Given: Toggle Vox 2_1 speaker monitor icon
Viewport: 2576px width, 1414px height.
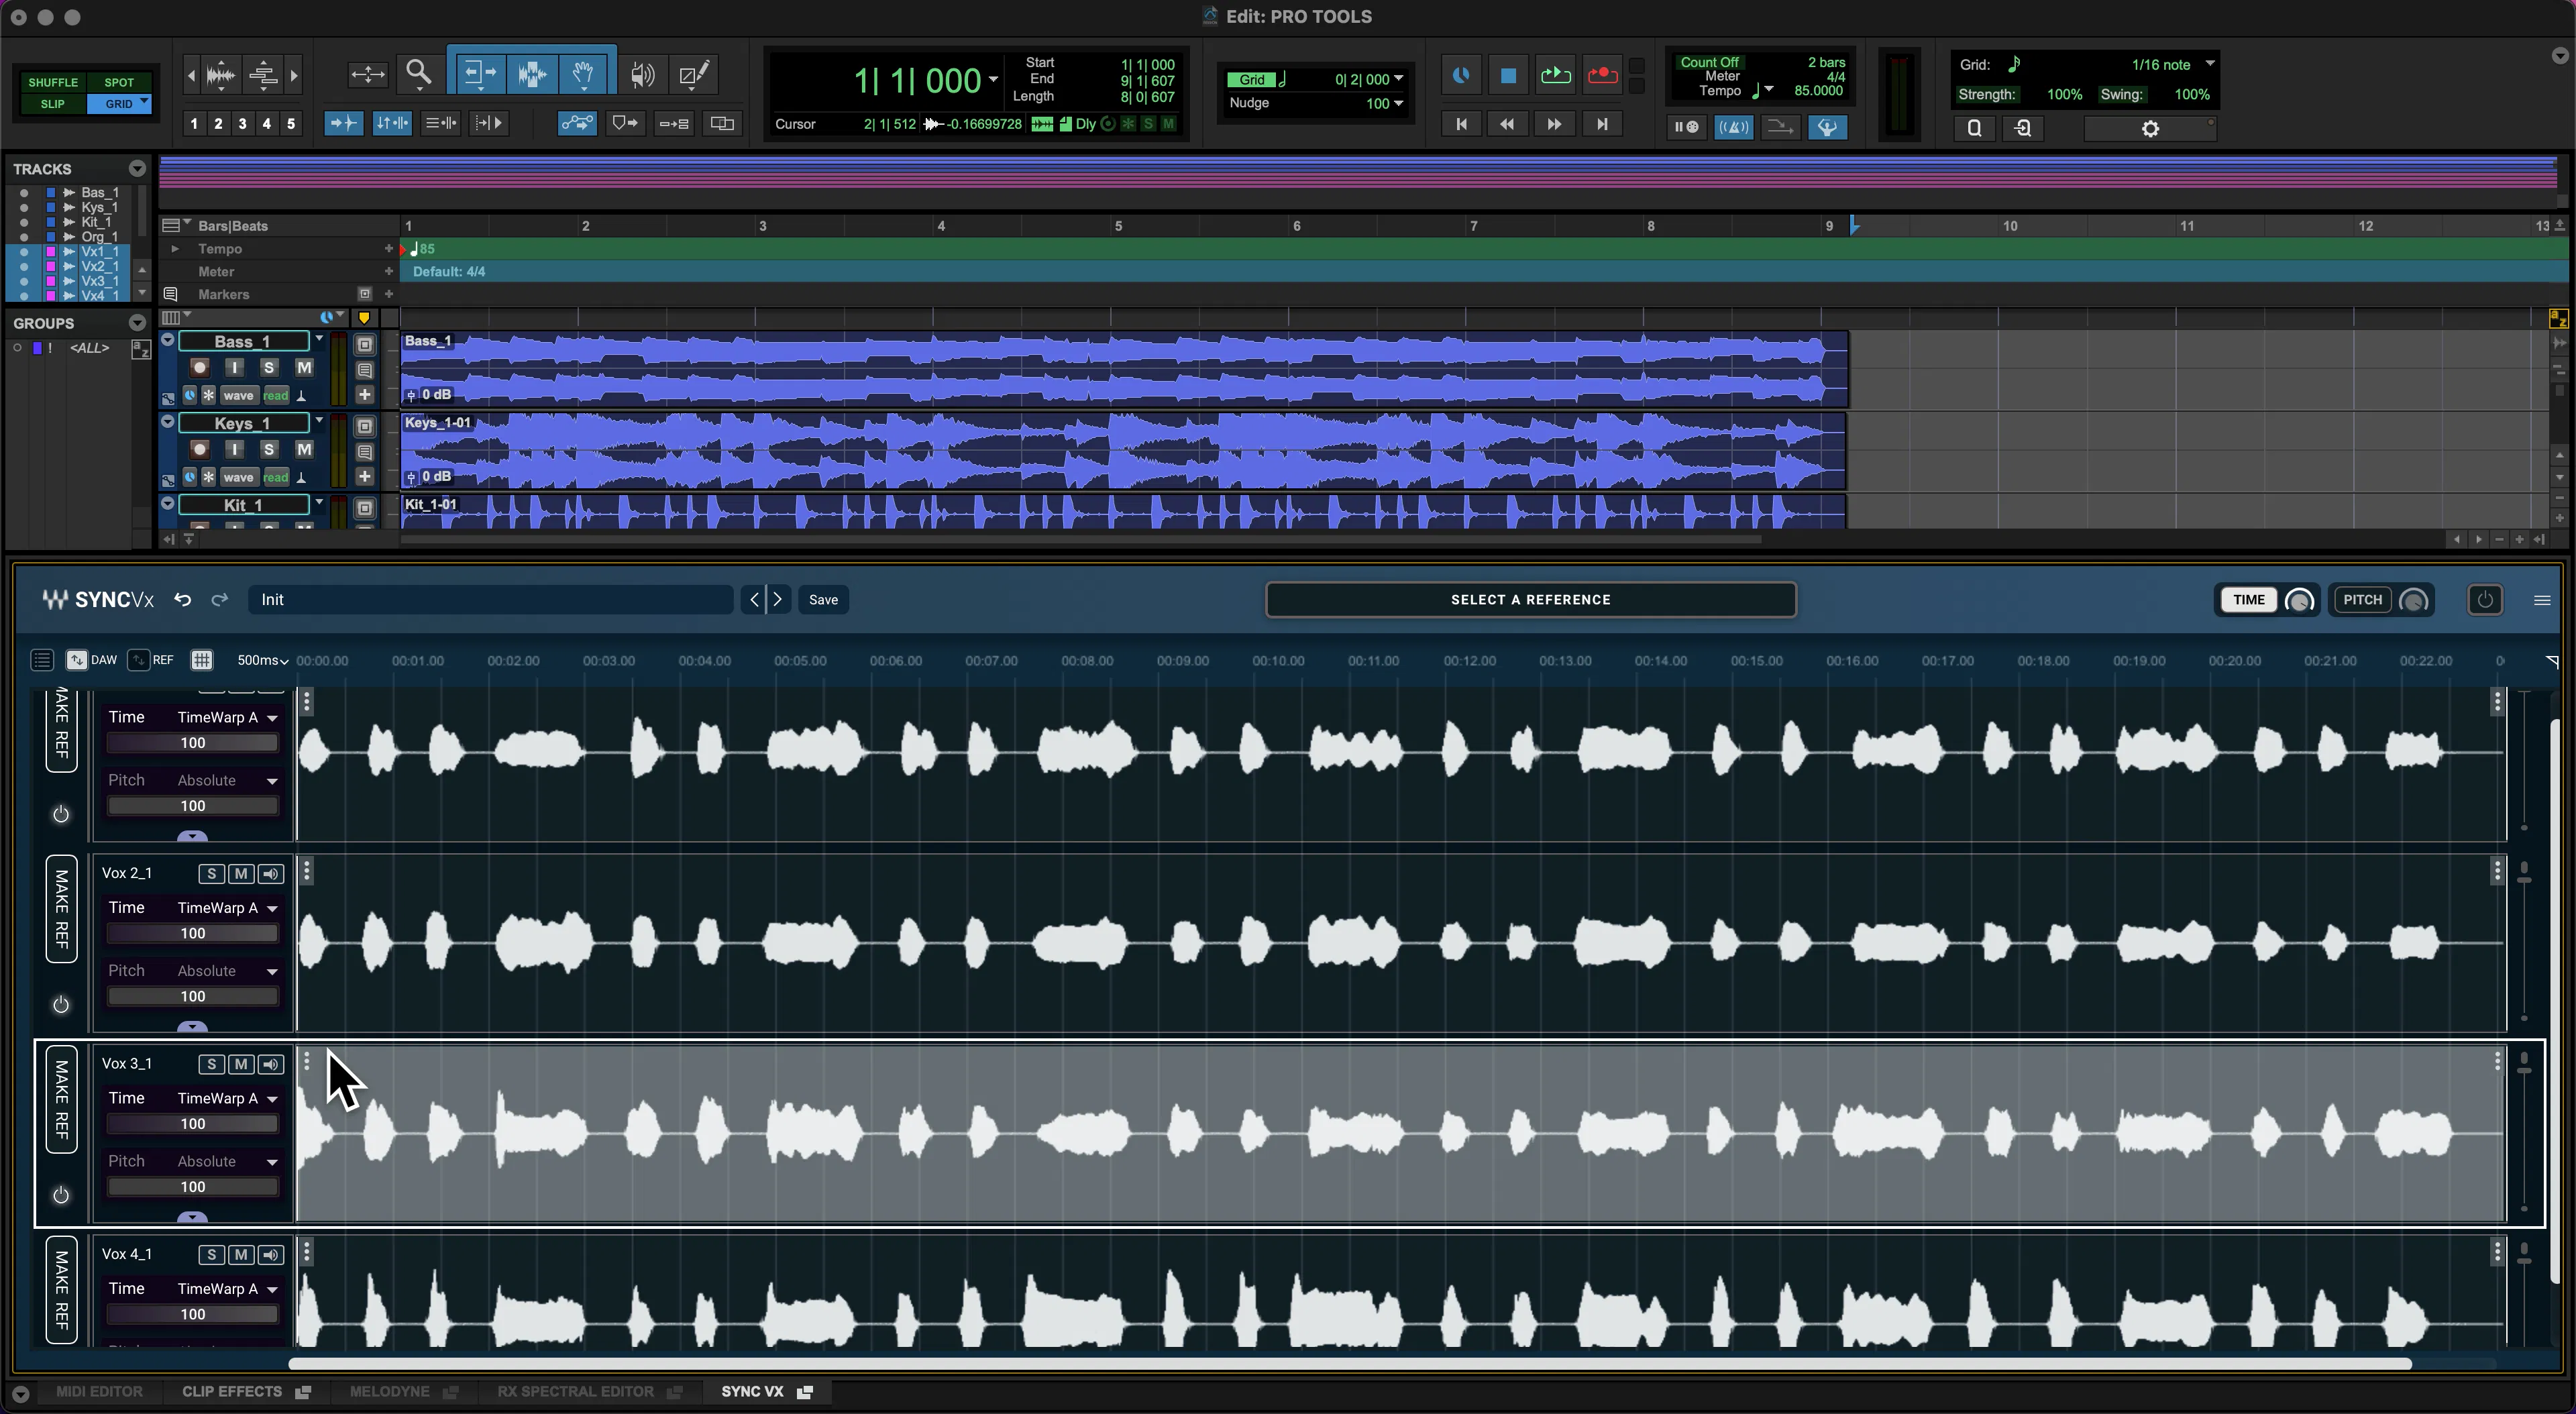Looking at the screenshot, I should click(270, 874).
